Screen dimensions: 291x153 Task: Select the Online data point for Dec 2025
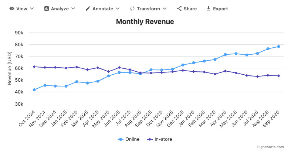click(183, 65)
